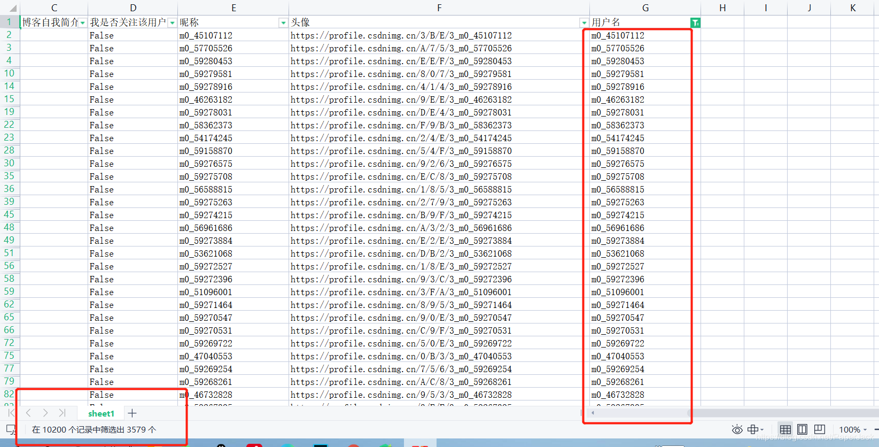Open reading mode crosshair icon
Image resolution: width=879 pixels, height=447 pixels.
(x=752, y=429)
